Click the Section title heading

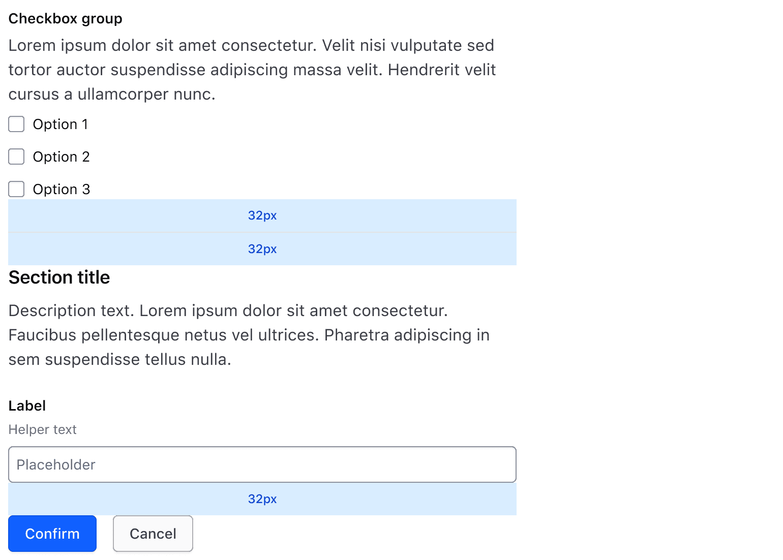click(x=59, y=277)
